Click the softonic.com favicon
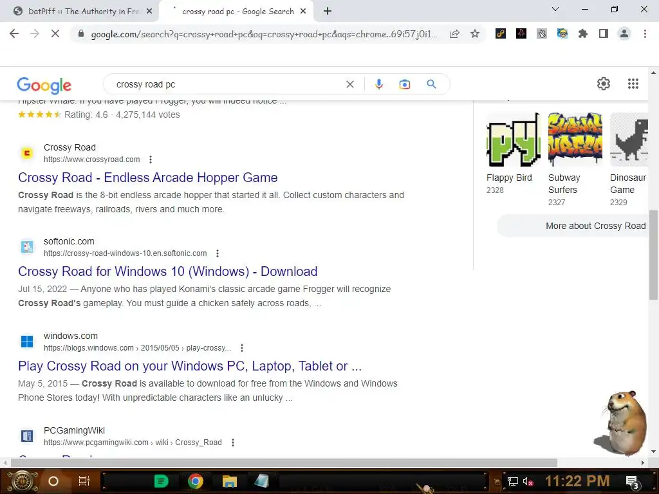Image resolution: width=659 pixels, height=494 pixels. [x=27, y=246]
